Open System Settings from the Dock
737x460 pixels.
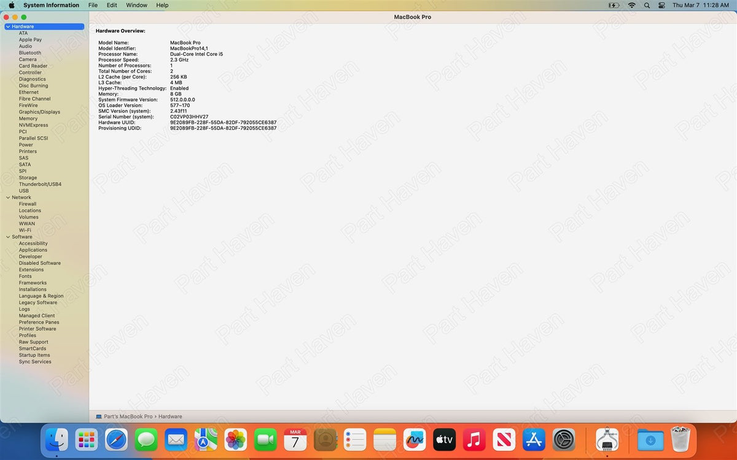click(563, 439)
